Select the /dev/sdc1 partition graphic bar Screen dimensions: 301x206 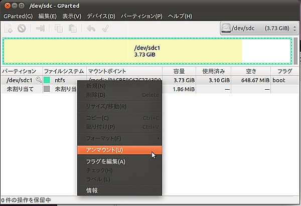[147, 51]
